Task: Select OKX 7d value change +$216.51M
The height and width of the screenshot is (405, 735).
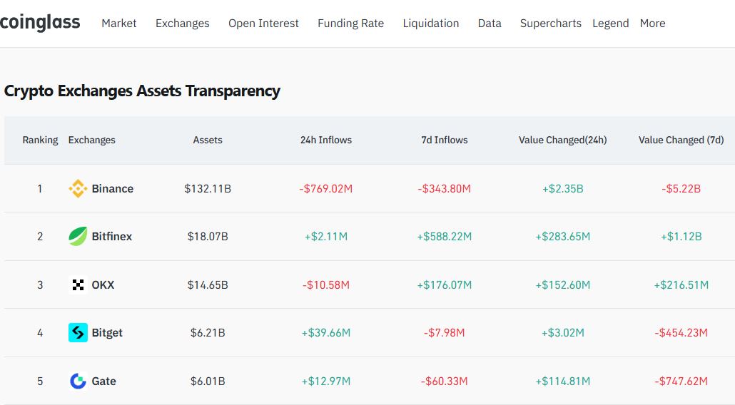Action: pos(681,284)
